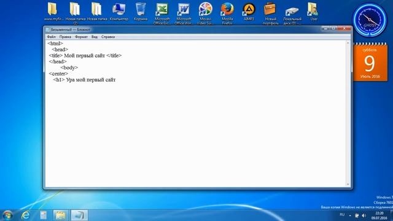The width and height of the screenshot is (393, 221).
Task: Open Windows Explorer folder taskbar button
Action: [60, 215]
